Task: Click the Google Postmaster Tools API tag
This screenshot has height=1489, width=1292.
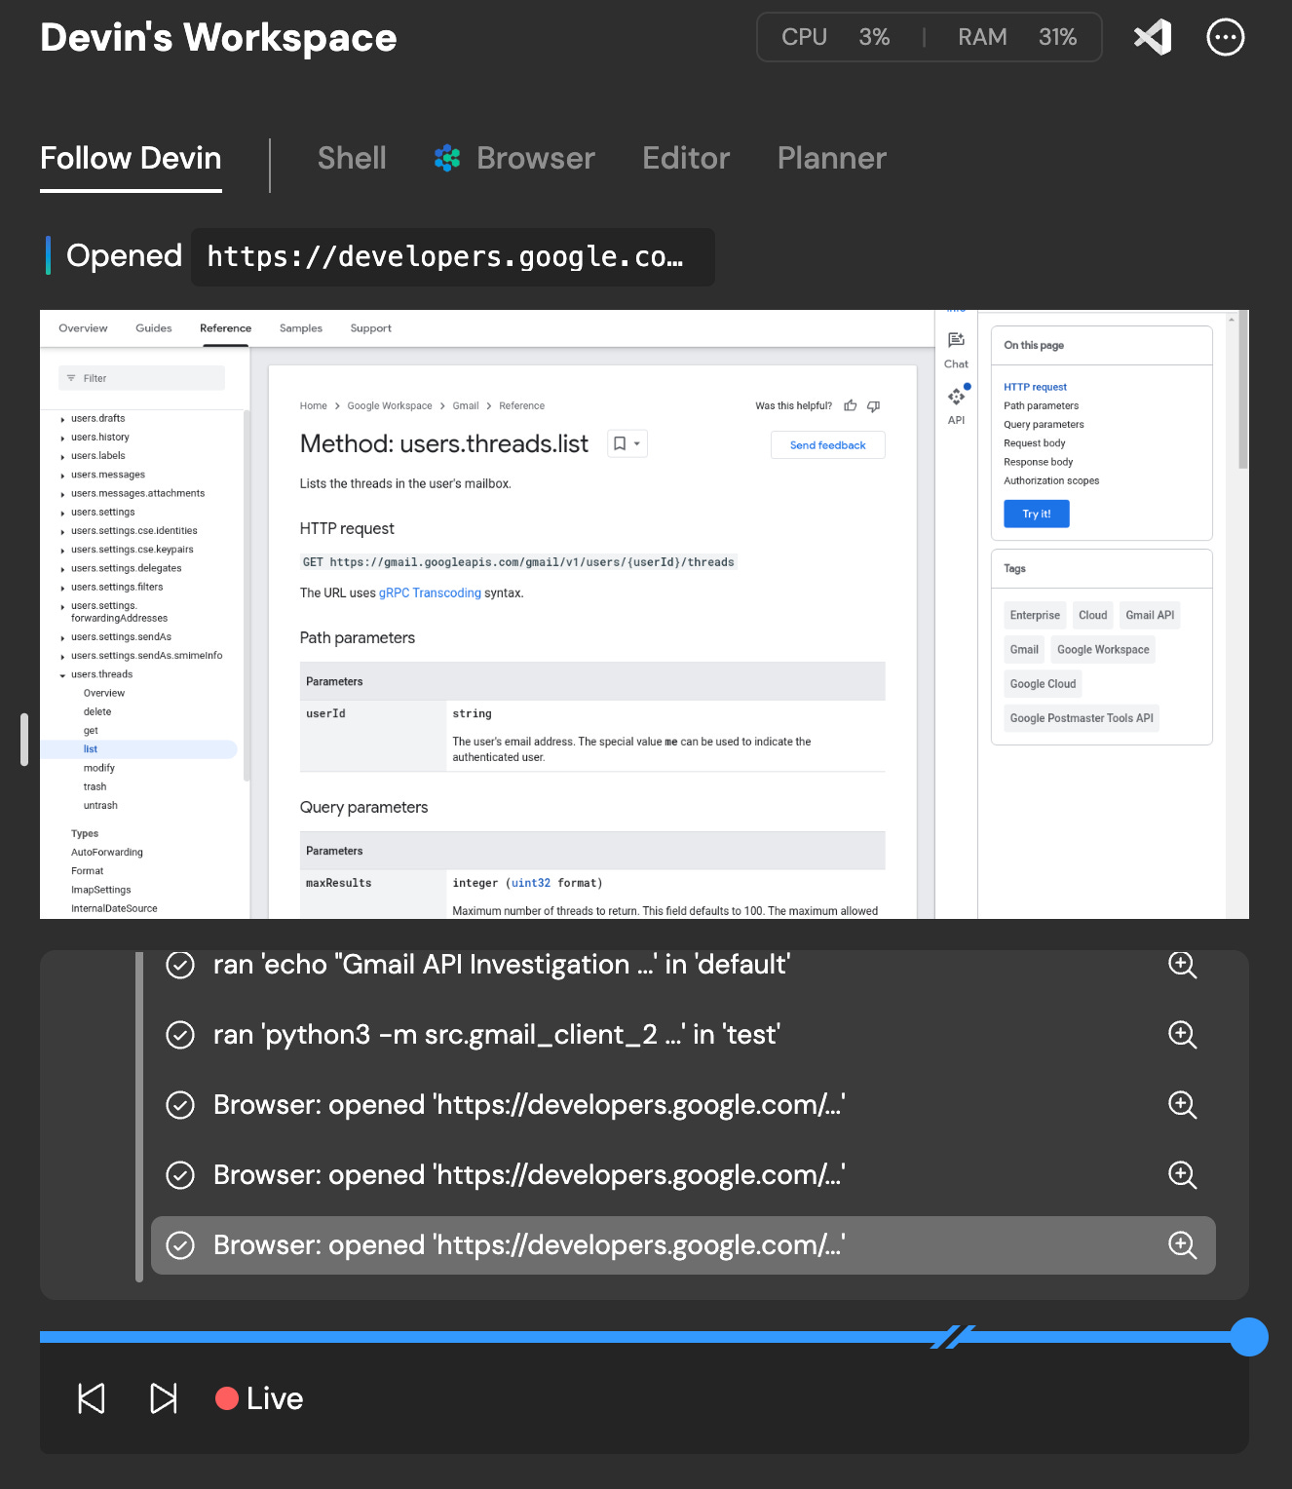Action: 1082,718
